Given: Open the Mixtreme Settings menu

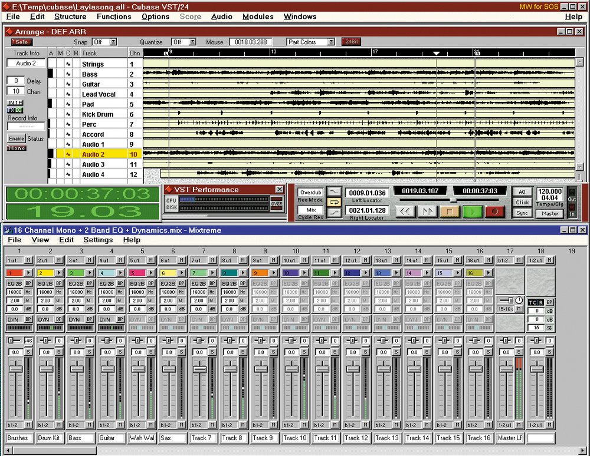Looking at the screenshot, I should point(98,240).
